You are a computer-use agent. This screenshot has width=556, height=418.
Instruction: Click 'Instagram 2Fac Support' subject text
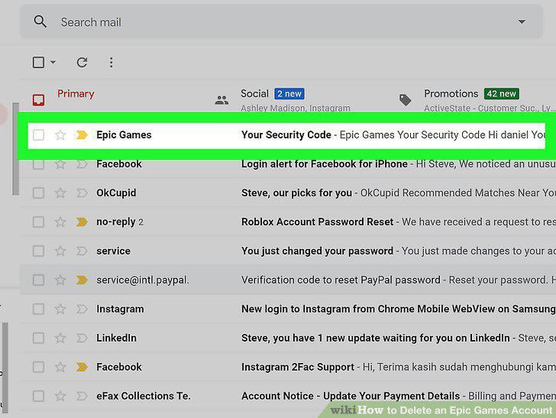point(298,367)
